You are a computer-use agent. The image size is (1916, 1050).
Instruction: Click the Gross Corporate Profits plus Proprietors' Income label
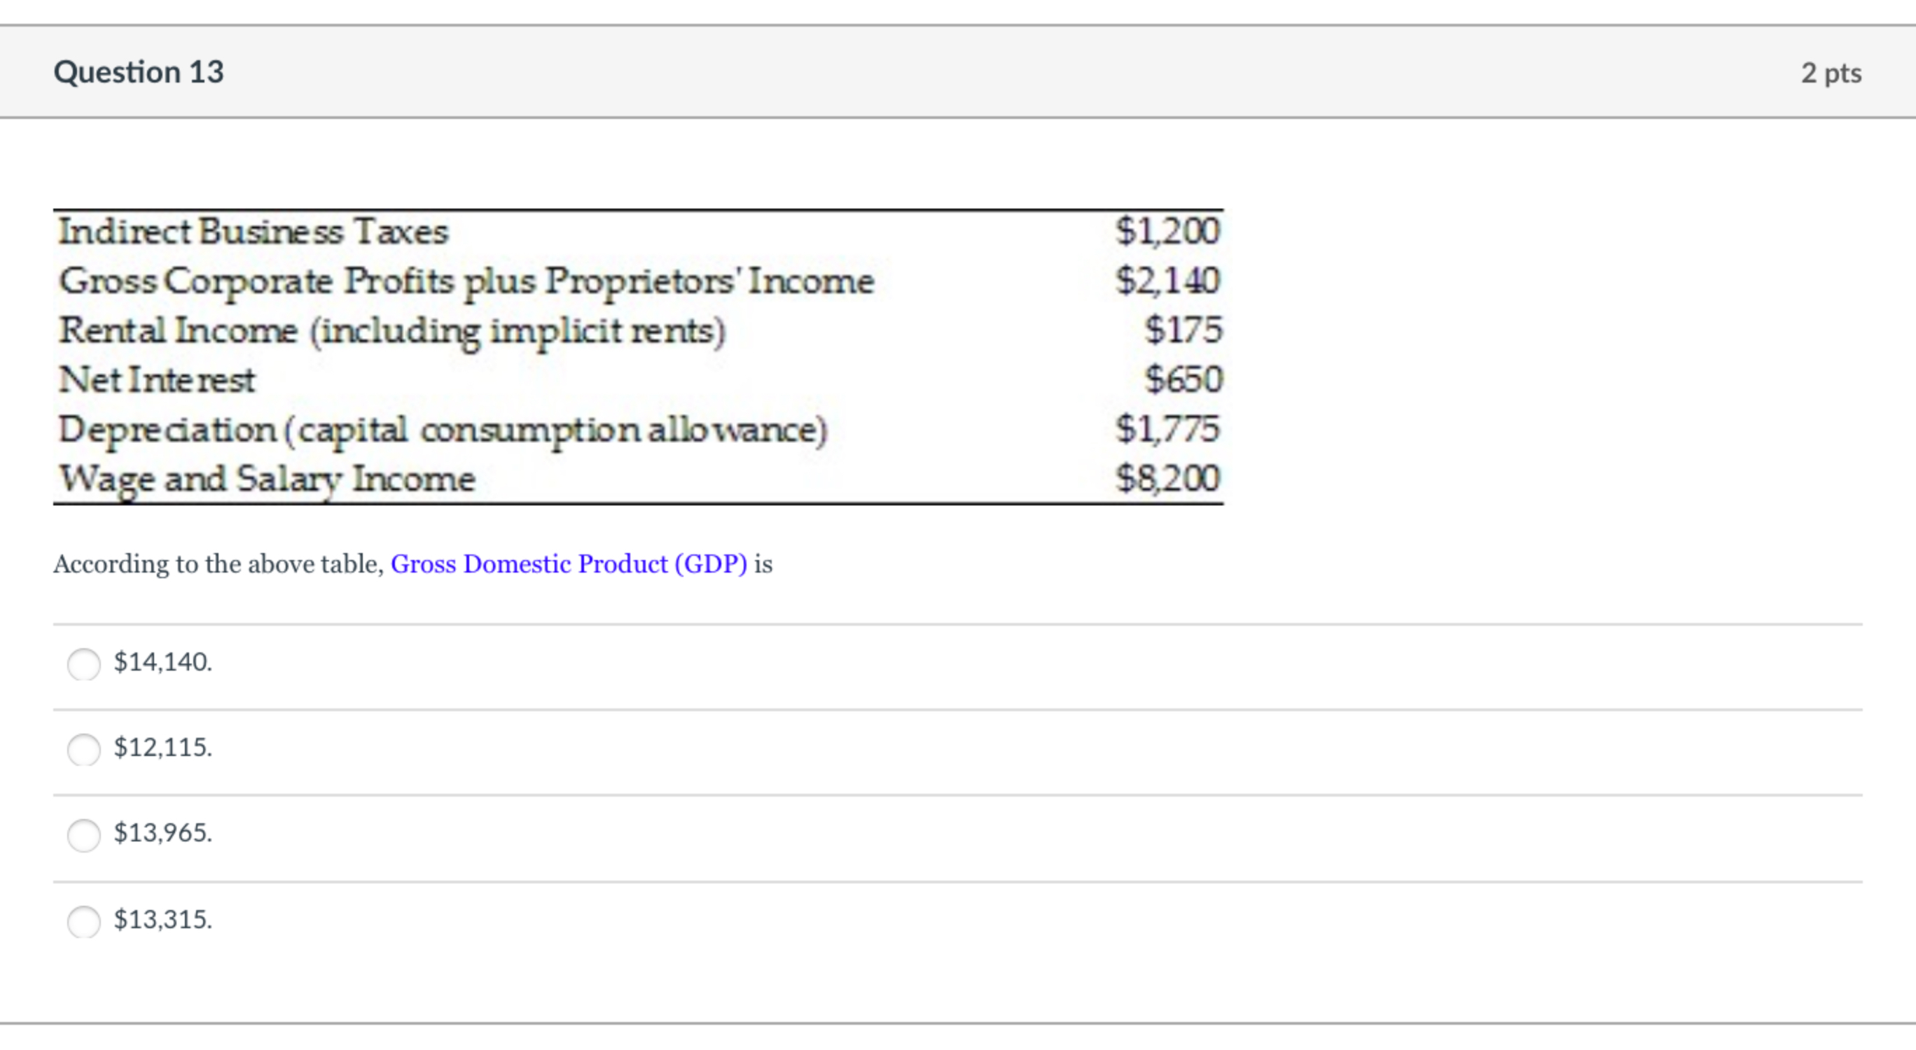[466, 281]
